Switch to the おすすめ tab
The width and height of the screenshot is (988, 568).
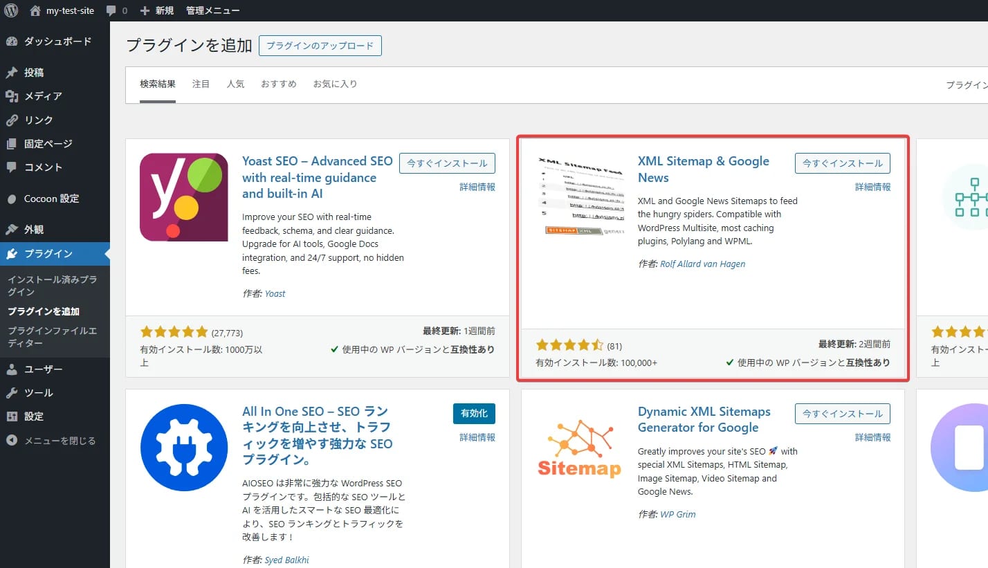click(278, 84)
